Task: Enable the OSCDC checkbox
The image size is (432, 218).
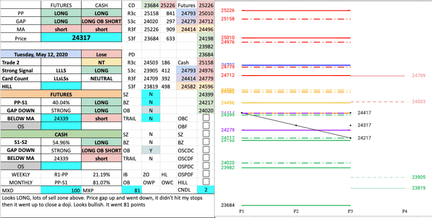Action: point(206,150)
